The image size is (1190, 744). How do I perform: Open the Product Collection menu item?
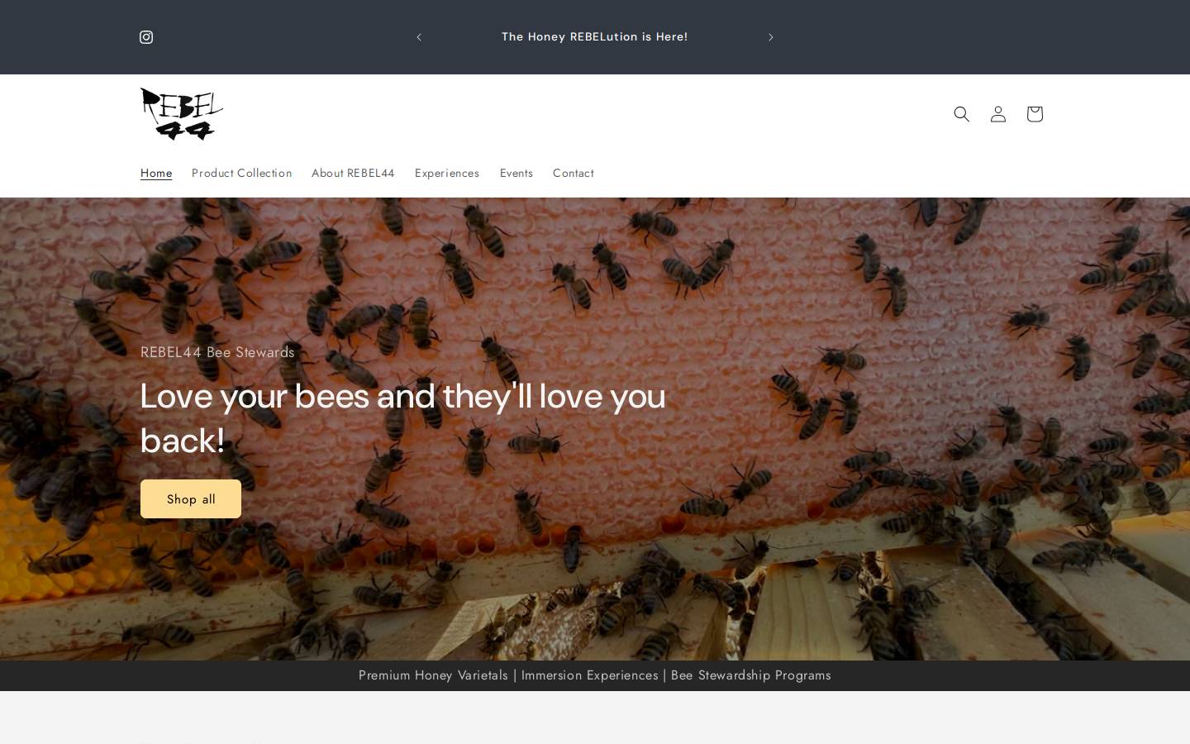click(241, 173)
